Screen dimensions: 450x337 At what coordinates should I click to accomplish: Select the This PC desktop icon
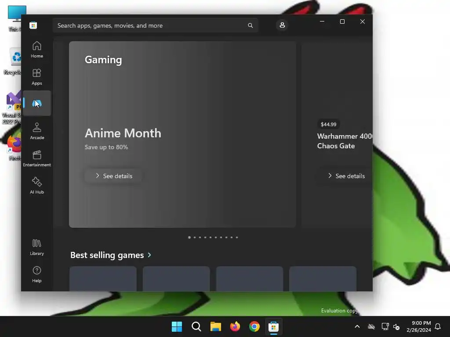click(15, 18)
